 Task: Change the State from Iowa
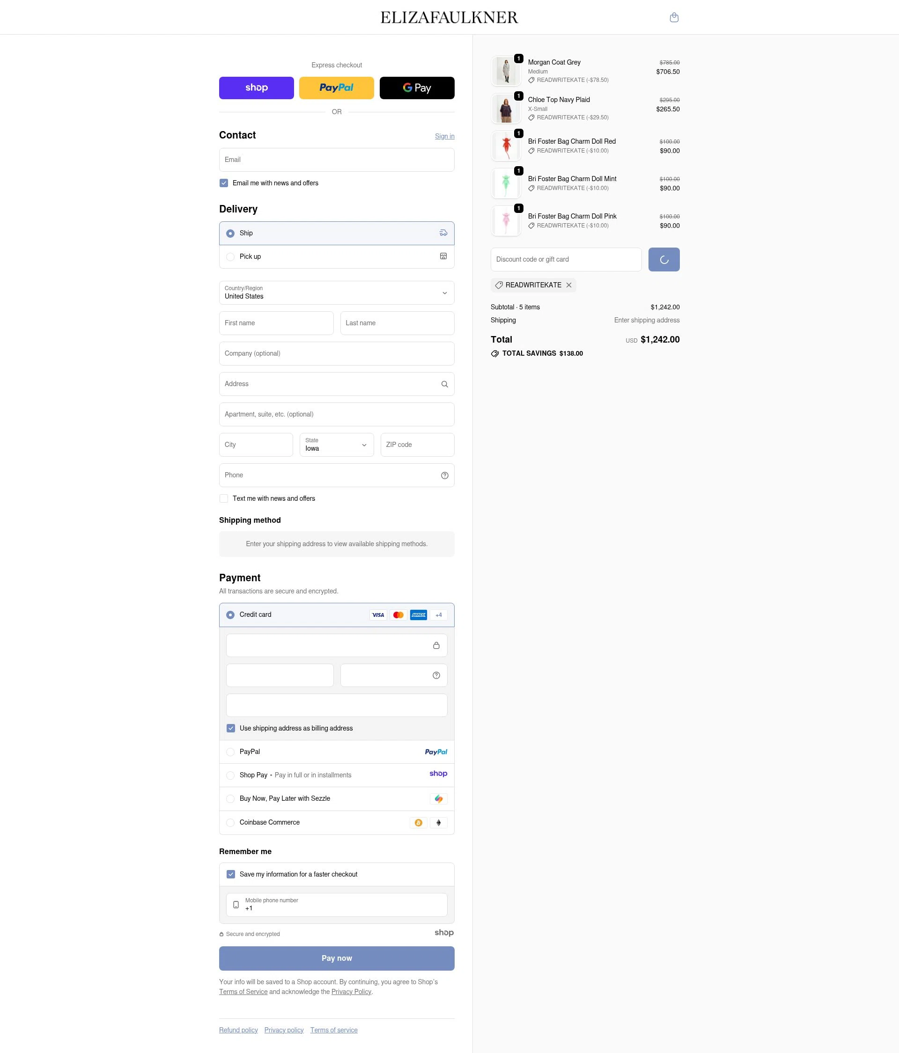click(x=336, y=445)
